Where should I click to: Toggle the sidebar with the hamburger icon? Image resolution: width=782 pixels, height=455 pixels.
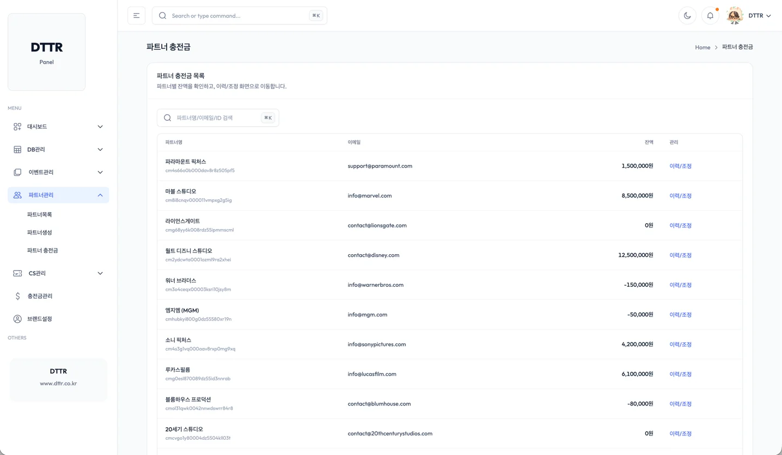136,16
